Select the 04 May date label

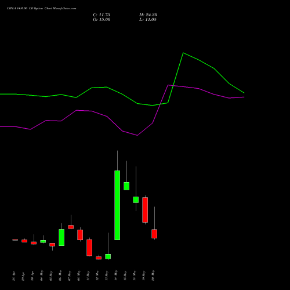click(42, 275)
